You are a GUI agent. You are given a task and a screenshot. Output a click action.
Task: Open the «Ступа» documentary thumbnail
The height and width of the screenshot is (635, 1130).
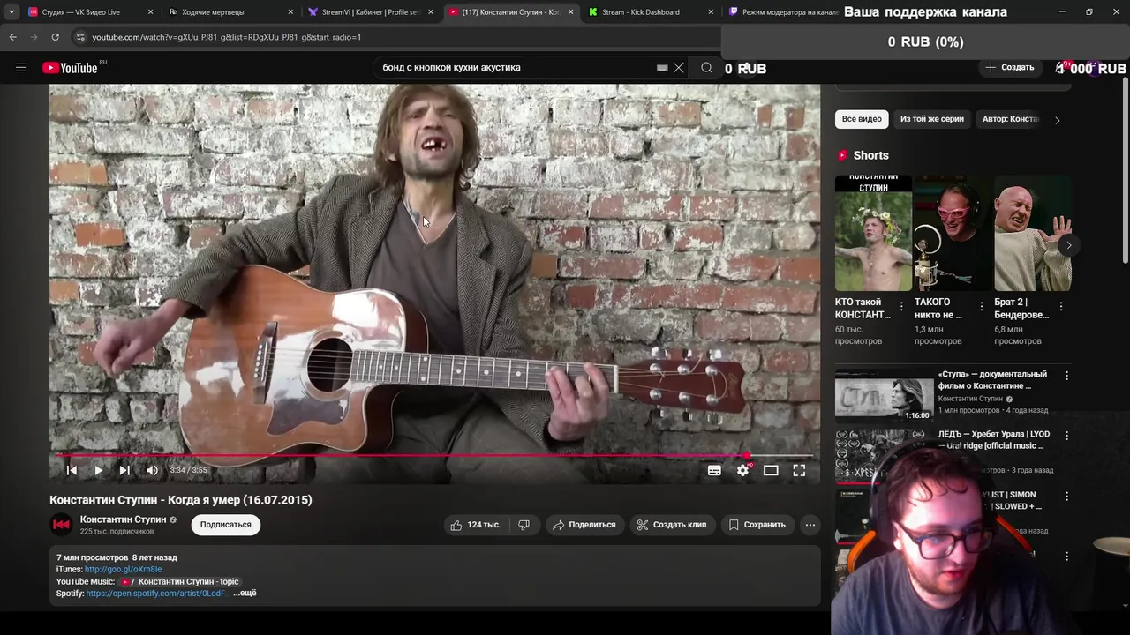[x=884, y=397]
